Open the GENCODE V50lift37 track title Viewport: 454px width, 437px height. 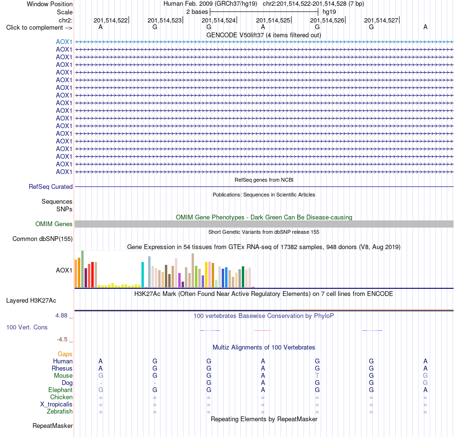click(263, 35)
